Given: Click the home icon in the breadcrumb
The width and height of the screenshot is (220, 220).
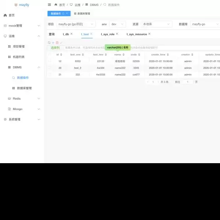Looking at the screenshot, I should point(56,5).
